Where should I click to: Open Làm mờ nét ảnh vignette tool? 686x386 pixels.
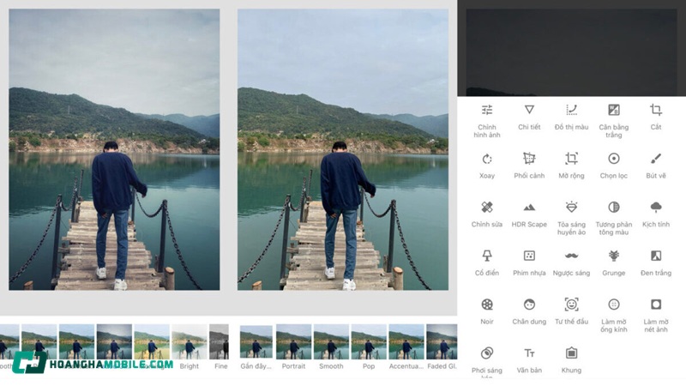(x=655, y=315)
